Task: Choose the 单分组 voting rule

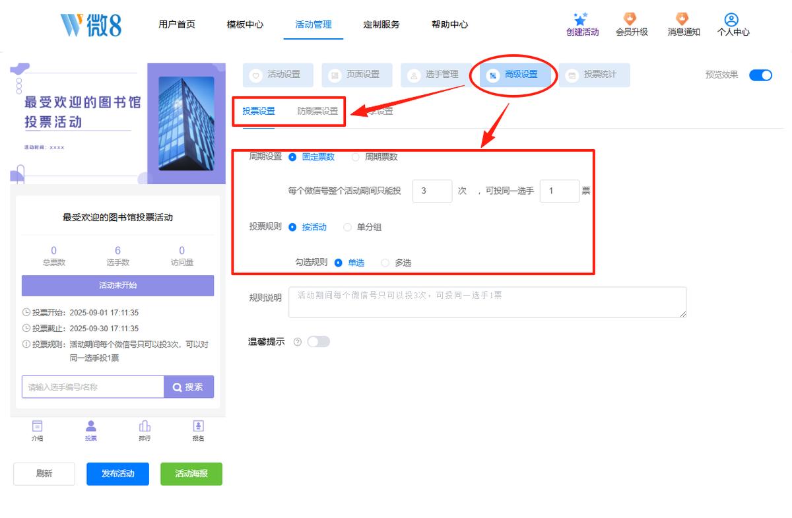Action: pyautogui.click(x=347, y=227)
